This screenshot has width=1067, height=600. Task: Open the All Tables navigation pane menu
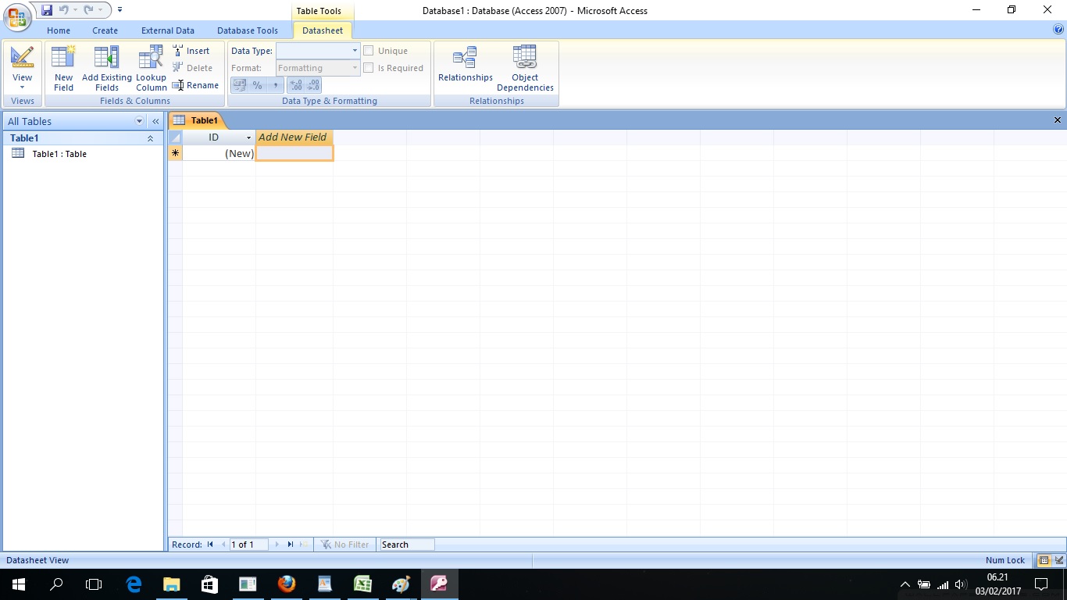tap(140, 121)
